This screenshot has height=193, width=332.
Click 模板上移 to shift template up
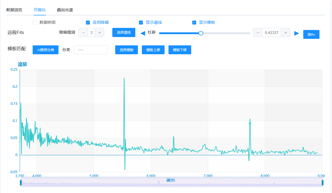tap(153, 50)
